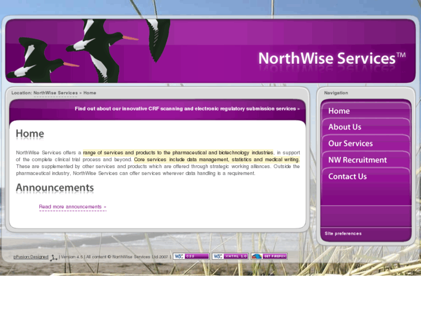Open the Home navigation item
The width and height of the screenshot is (421, 315).
coord(339,111)
